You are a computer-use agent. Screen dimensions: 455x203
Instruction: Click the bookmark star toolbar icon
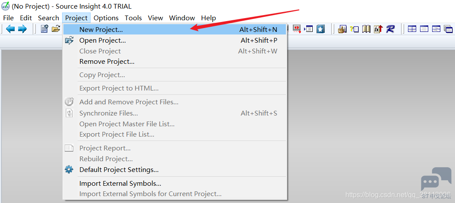[320, 29]
